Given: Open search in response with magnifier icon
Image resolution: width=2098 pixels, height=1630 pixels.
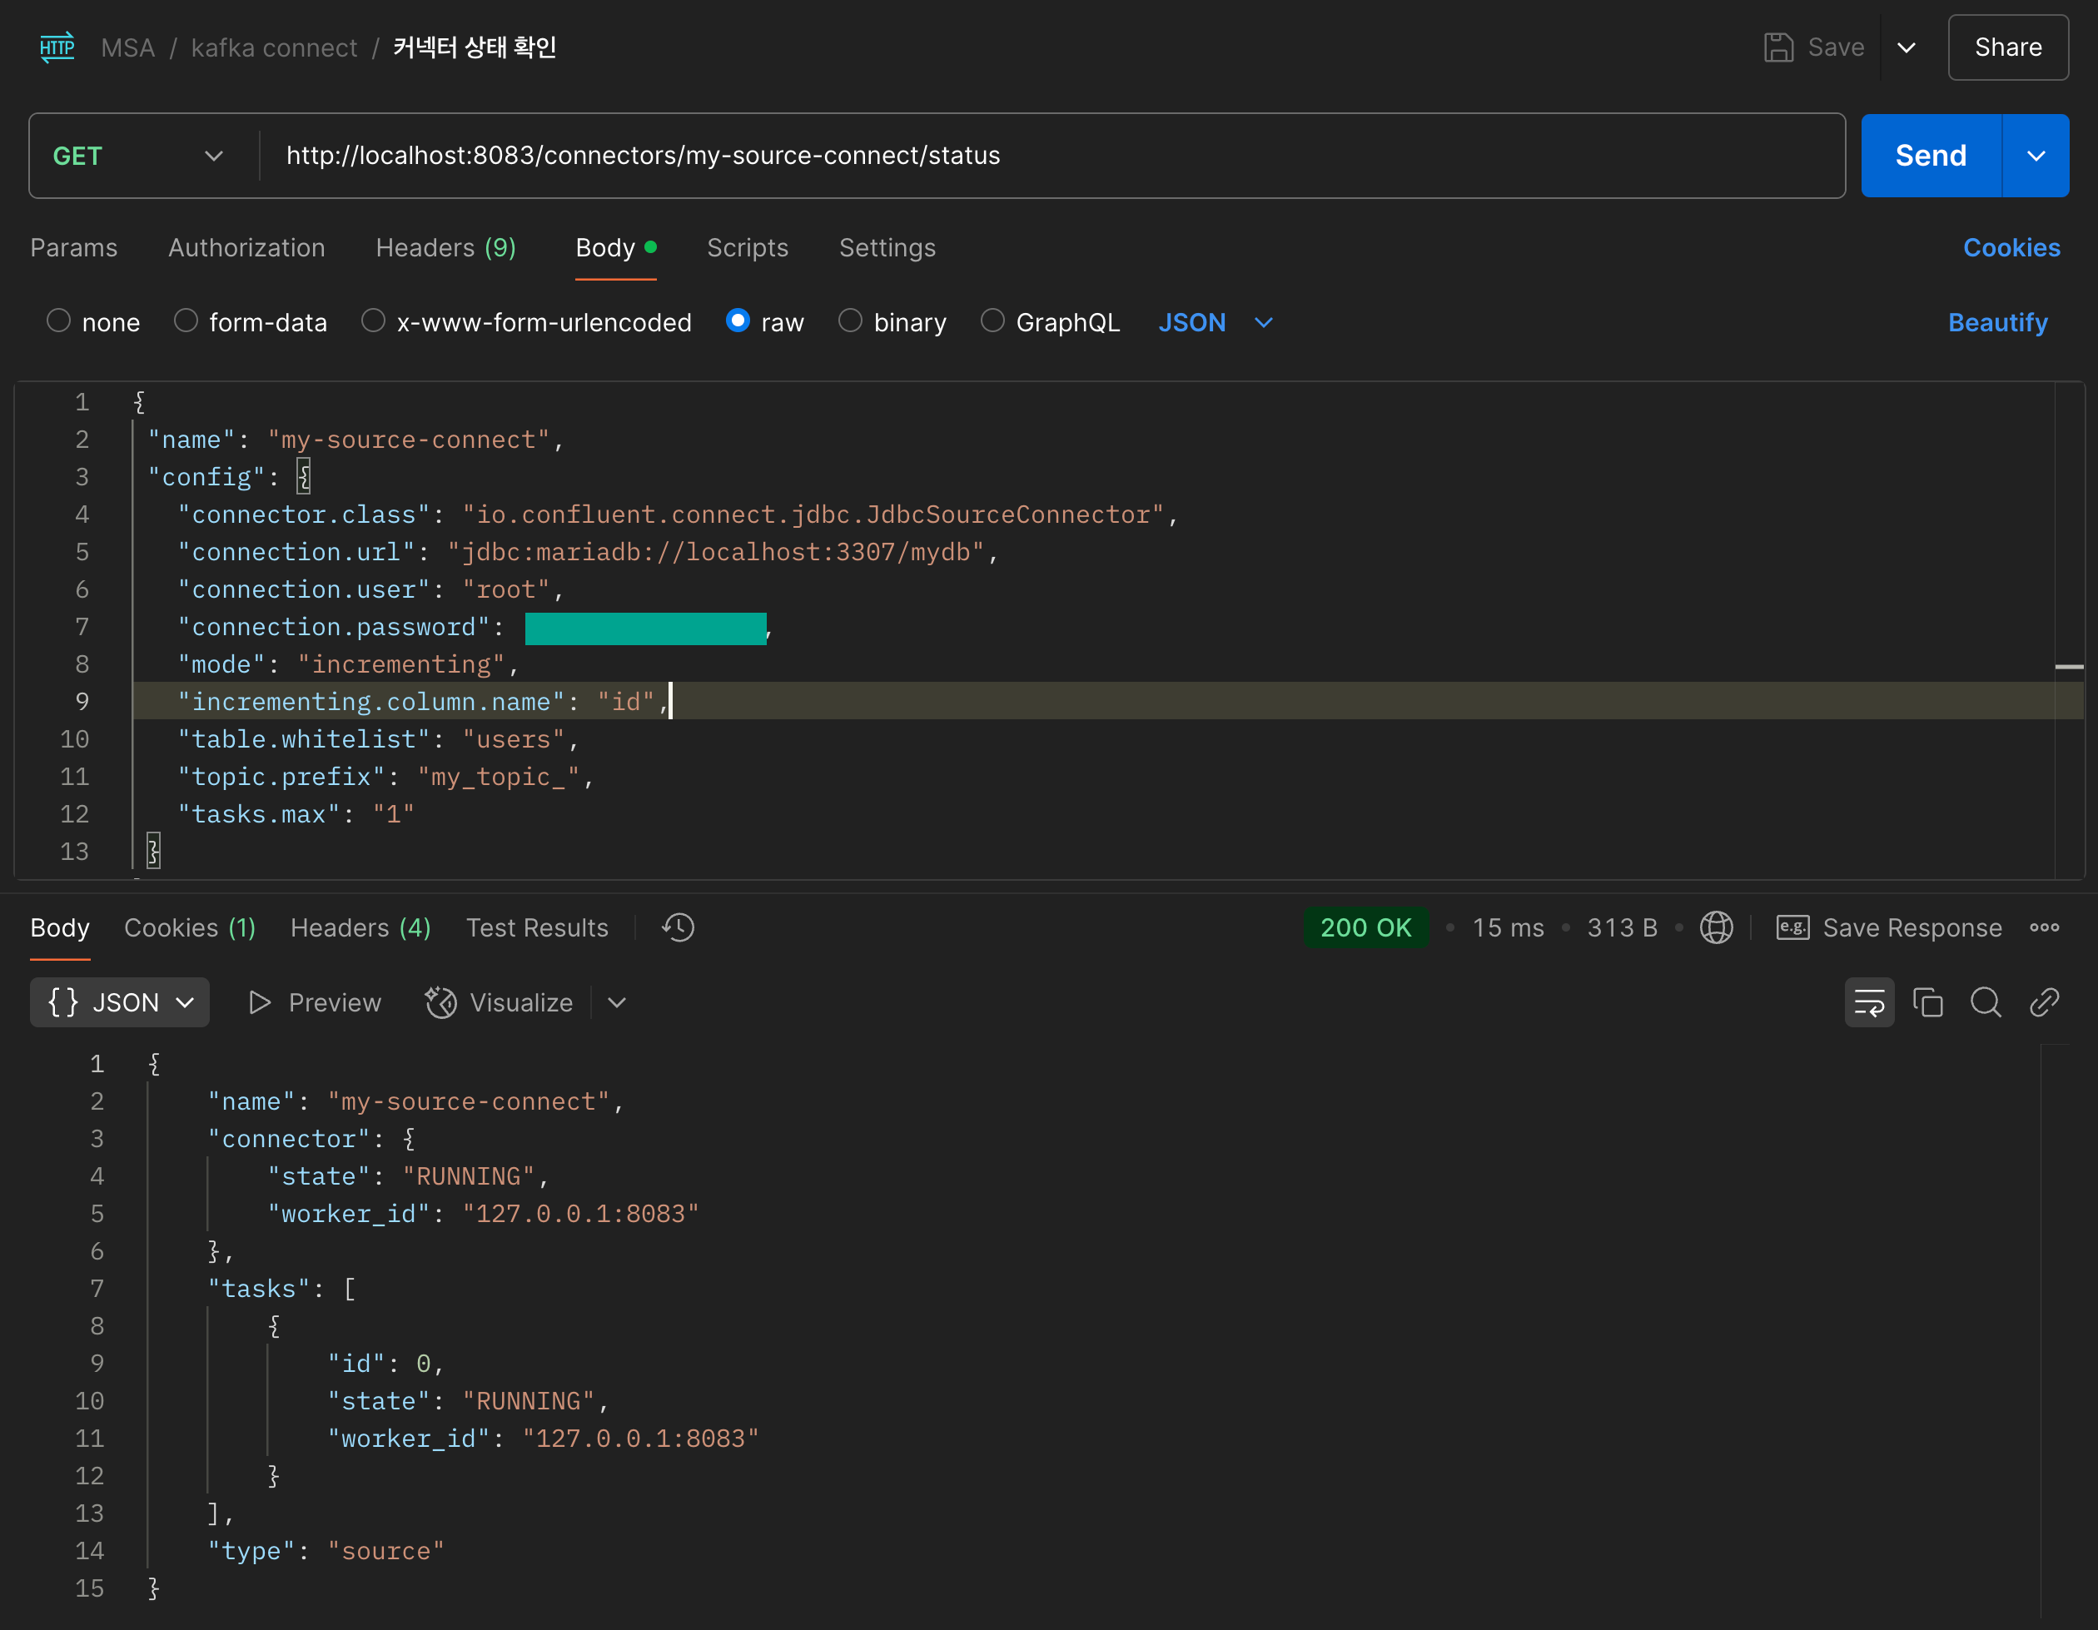Looking at the screenshot, I should pos(1986,1001).
